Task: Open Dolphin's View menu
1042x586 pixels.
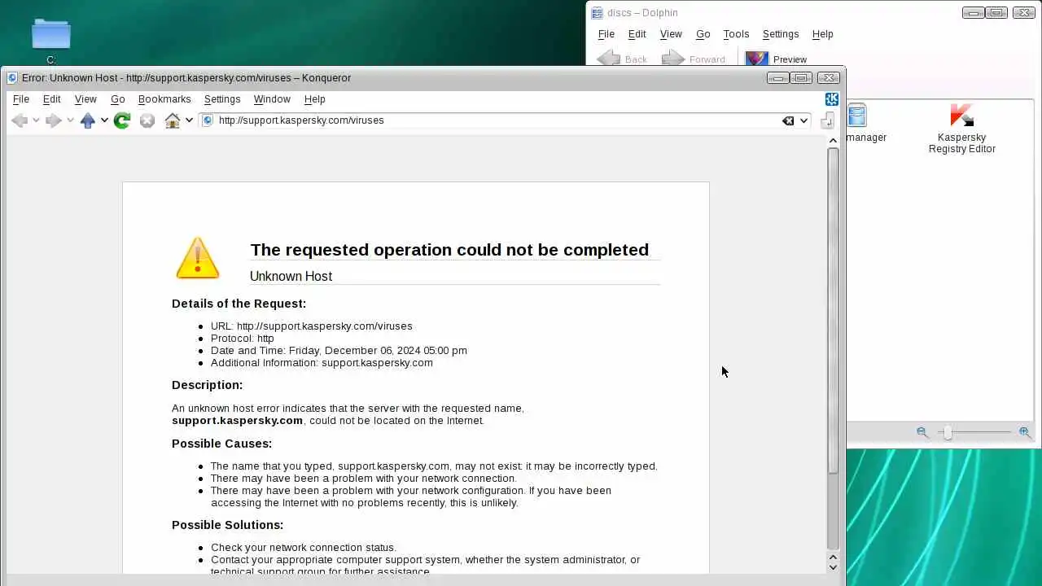Action: point(671,34)
